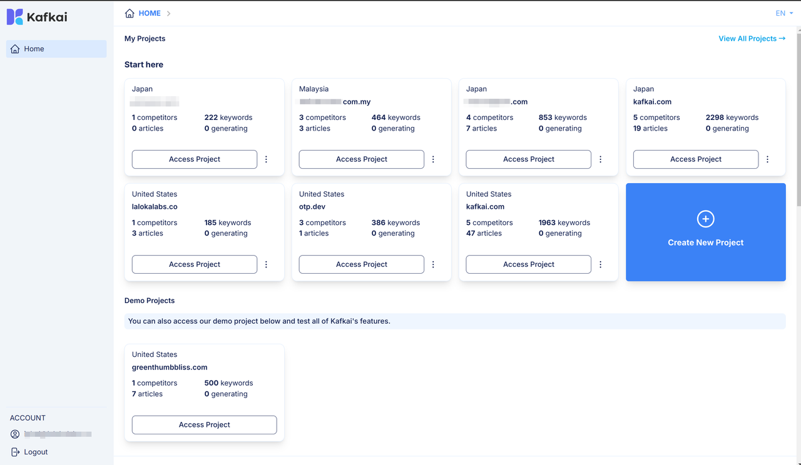The image size is (801, 465).
Task: Click greenthumbbliss.com project title
Action: (170, 367)
